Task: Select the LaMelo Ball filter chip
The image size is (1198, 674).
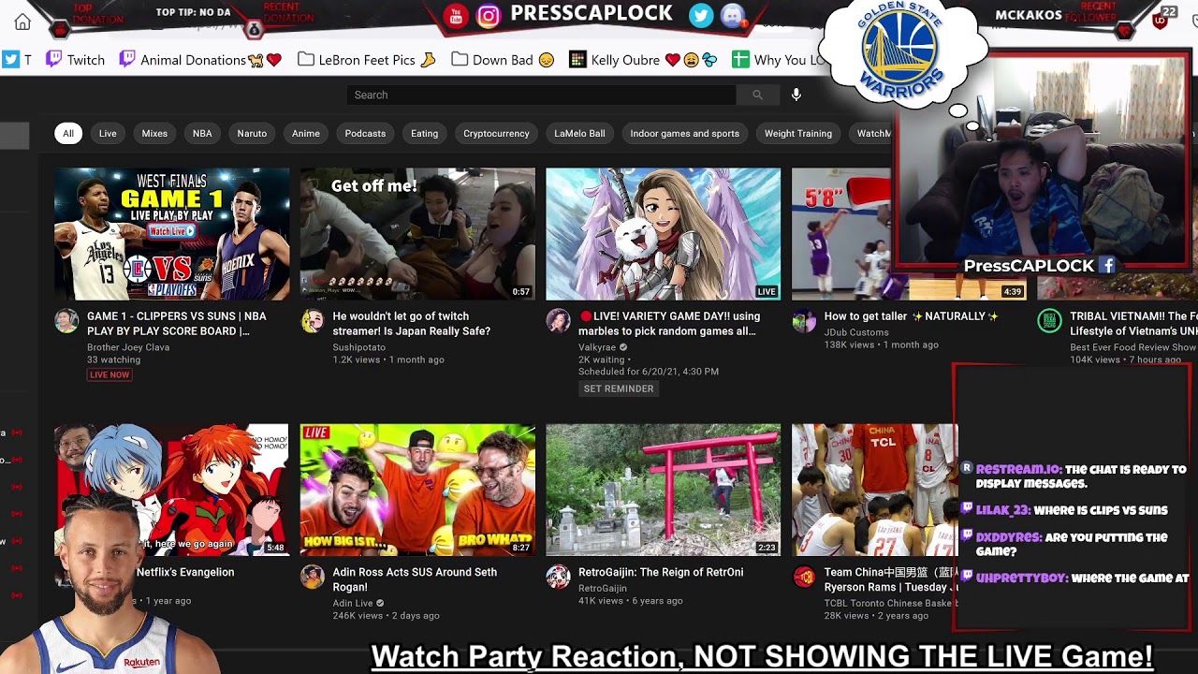Action: (579, 134)
